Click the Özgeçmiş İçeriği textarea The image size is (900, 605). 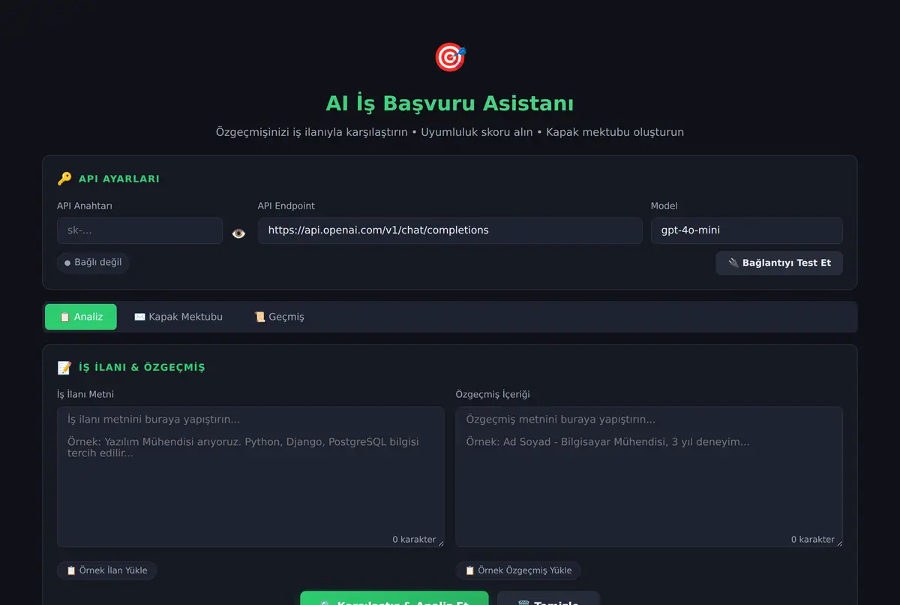click(x=649, y=477)
